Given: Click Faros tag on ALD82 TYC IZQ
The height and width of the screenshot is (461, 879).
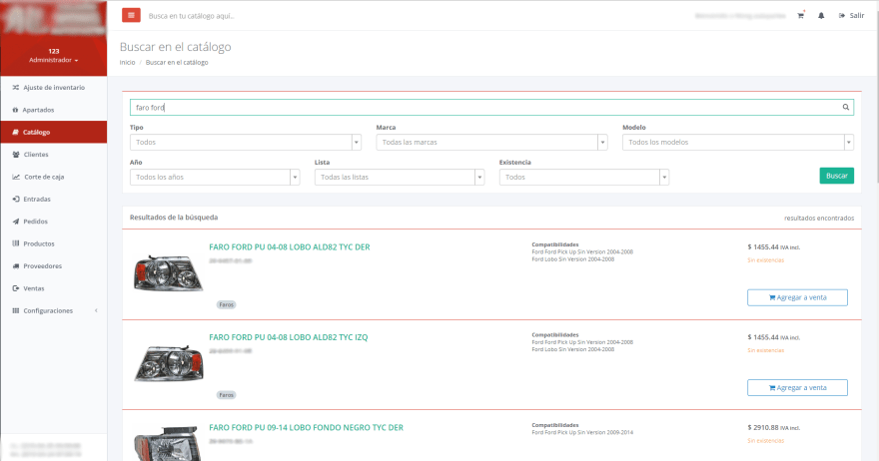Looking at the screenshot, I should [226, 395].
